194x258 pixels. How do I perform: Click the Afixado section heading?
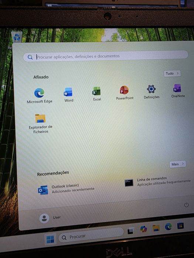[x=41, y=77]
